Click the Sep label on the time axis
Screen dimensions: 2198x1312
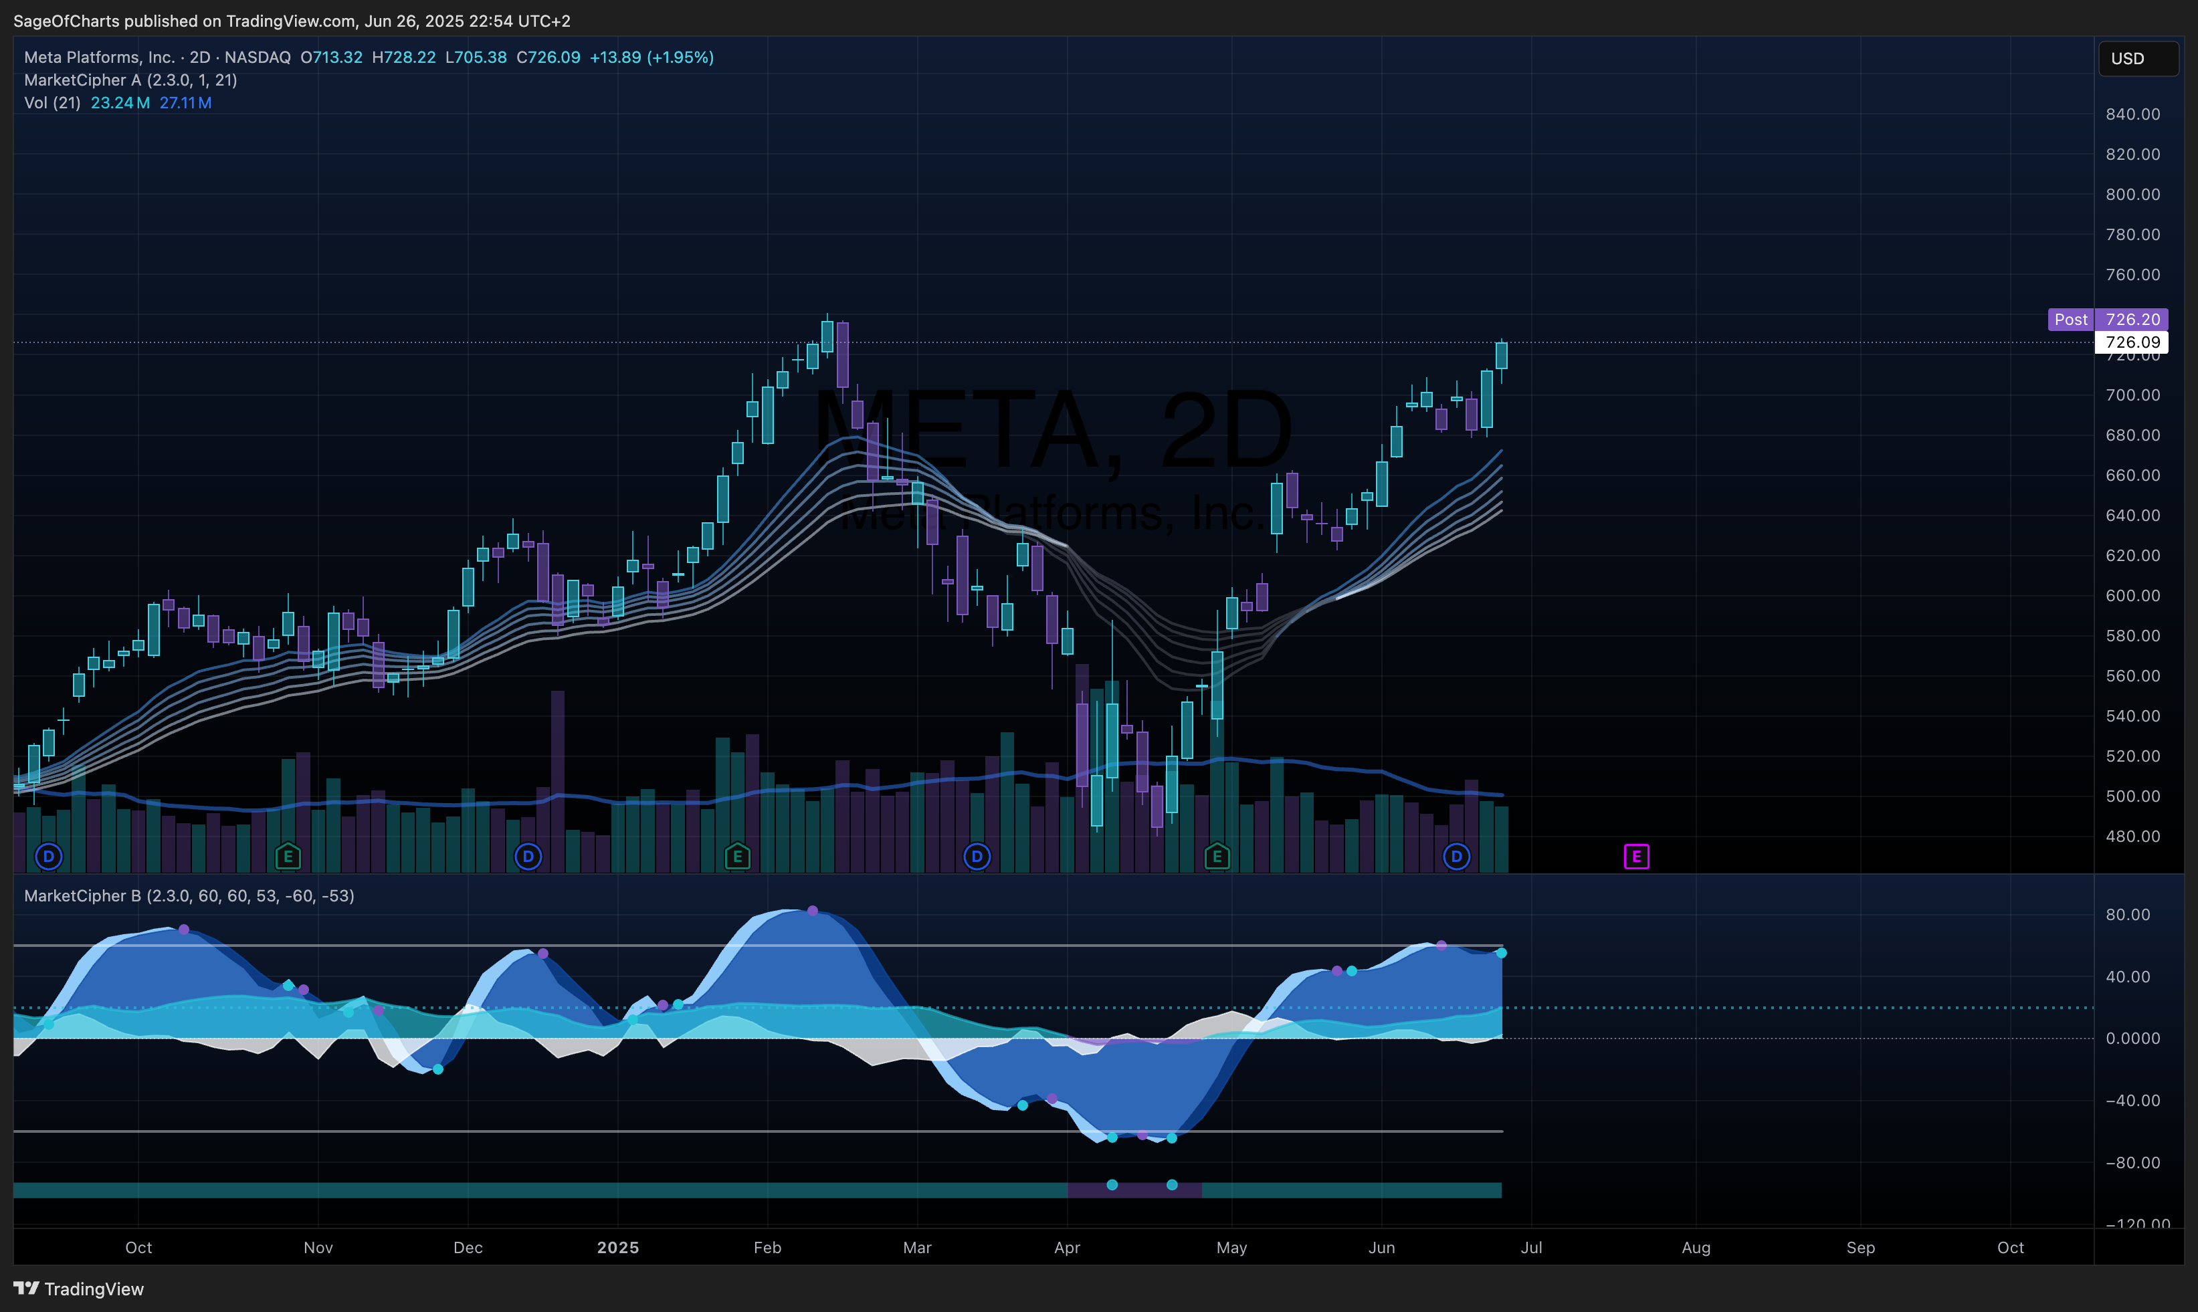point(1860,1247)
